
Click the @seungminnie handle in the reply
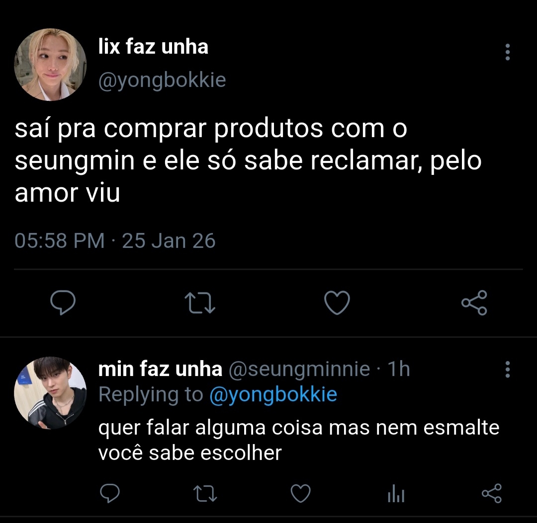pyautogui.click(x=299, y=369)
